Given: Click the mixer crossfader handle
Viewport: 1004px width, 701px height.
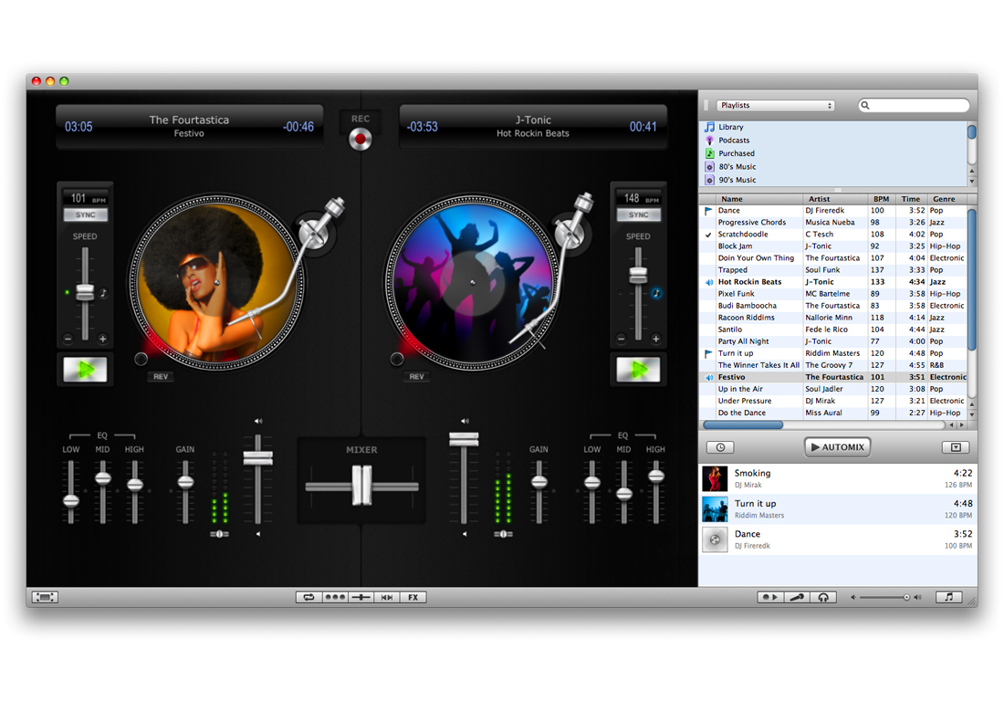Looking at the screenshot, I should click(362, 485).
